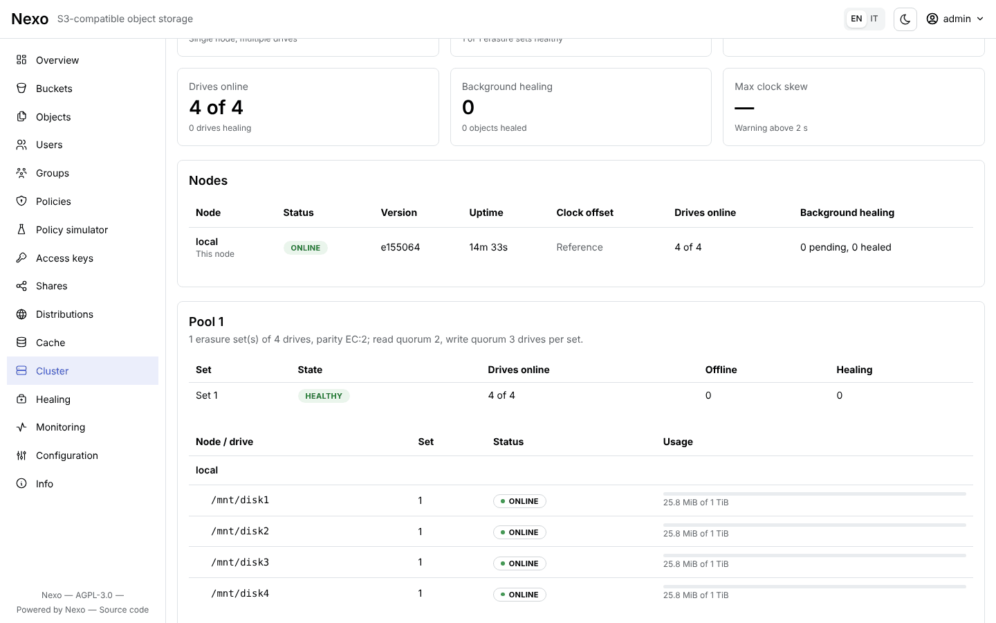996x623 pixels.
Task: Click the Monitoring activity pulse icon
Action: click(x=21, y=427)
